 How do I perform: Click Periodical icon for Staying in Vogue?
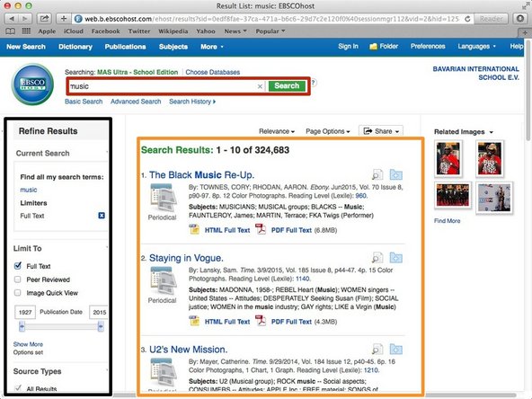tap(164, 281)
